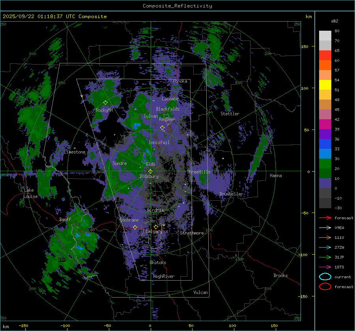Screen dimensions: 355x331
Task: Select the green 31JP arrow icon
Action: point(325,257)
